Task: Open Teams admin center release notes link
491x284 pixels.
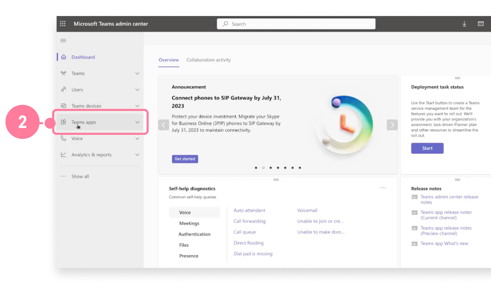Action: pyautogui.click(x=449, y=200)
